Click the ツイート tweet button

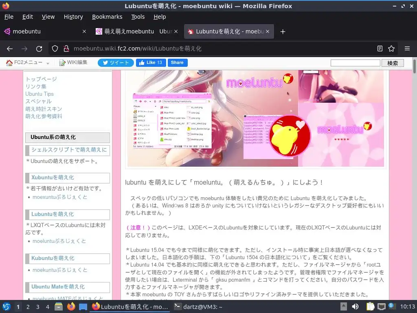coord(116,63)
